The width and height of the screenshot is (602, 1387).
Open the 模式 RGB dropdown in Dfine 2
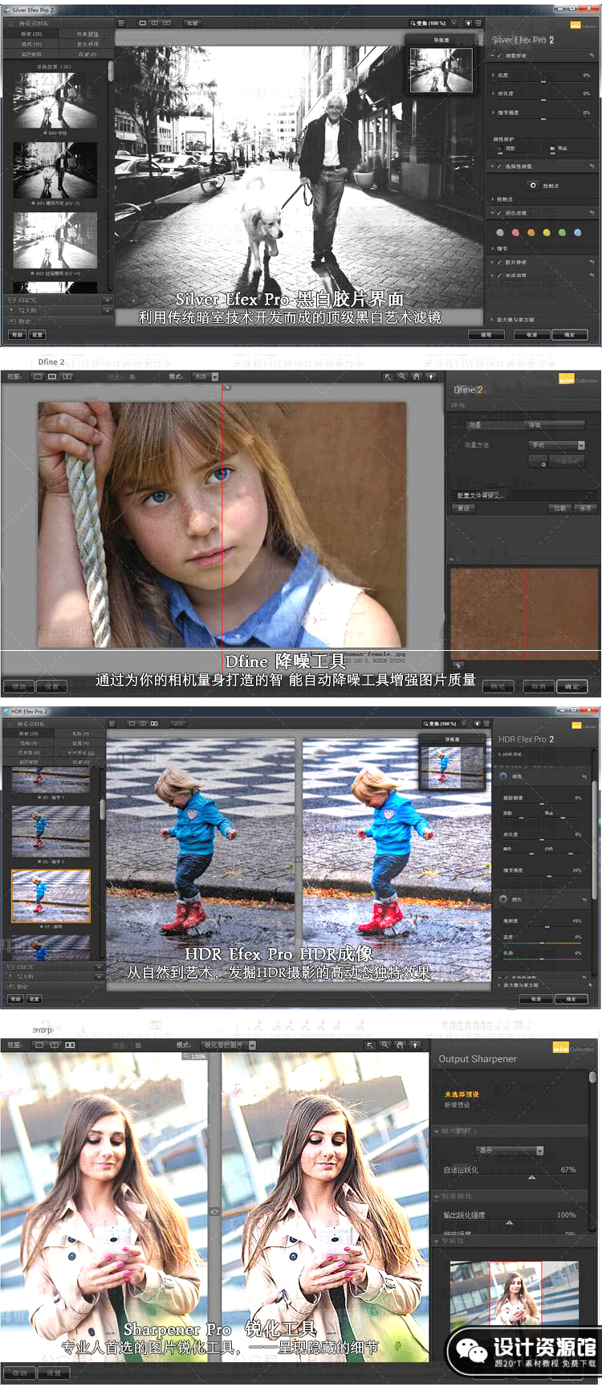pos(205,376)
